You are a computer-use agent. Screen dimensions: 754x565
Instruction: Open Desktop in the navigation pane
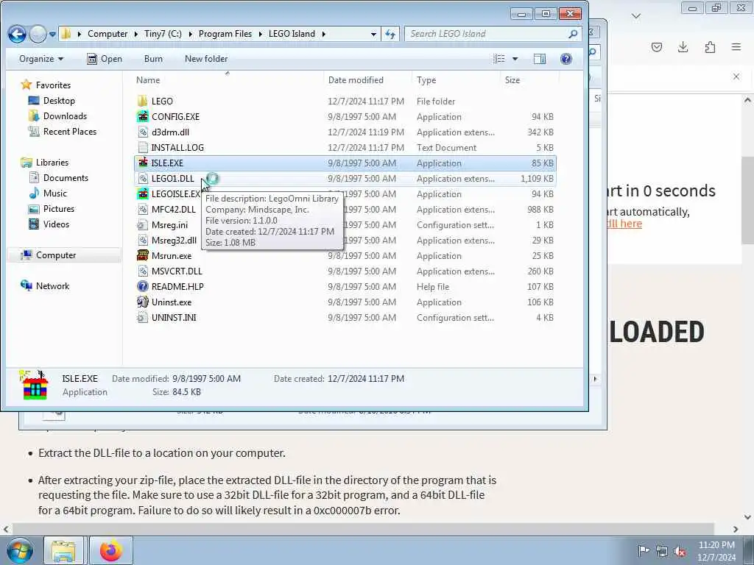59,100
